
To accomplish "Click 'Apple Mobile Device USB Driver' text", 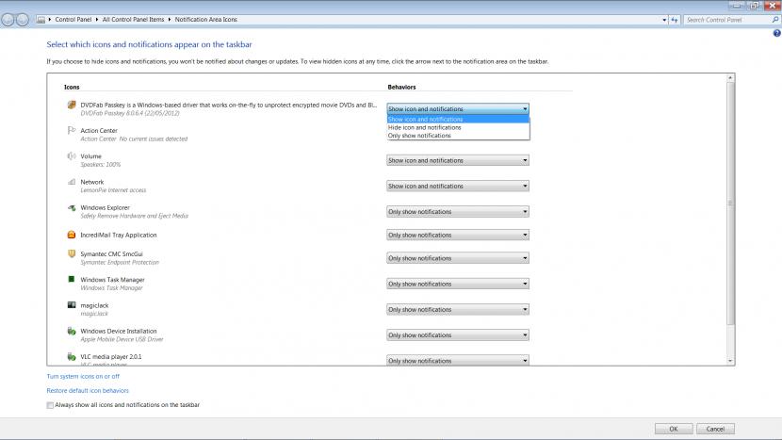I will click(122, 339).
